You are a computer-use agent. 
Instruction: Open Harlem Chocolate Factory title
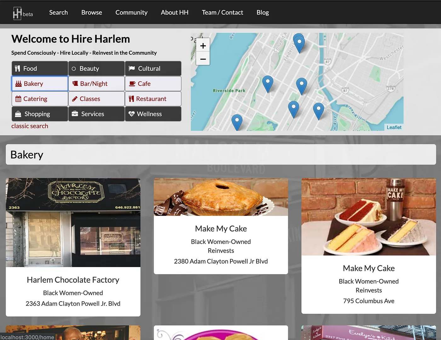(73, 280)
